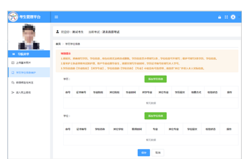Click the green 添加学位信息 button

pyautogui.click(x=155, y=116)
